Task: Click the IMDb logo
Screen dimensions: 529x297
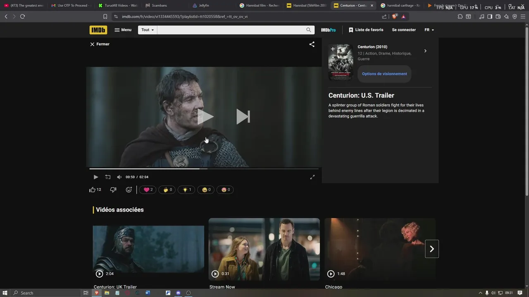Action: click(98, 30)
